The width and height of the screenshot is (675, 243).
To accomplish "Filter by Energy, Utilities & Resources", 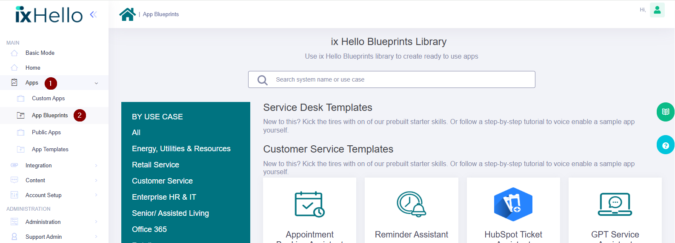I will click(x=181, y=149).
